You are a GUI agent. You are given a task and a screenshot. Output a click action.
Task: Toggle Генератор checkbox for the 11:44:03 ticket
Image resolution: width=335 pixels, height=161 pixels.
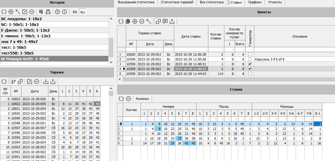pyautogui.click(x=249, y=73)
